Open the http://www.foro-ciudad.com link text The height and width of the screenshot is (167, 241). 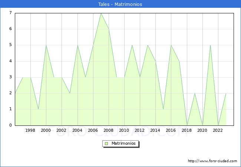tap(212, 161)
